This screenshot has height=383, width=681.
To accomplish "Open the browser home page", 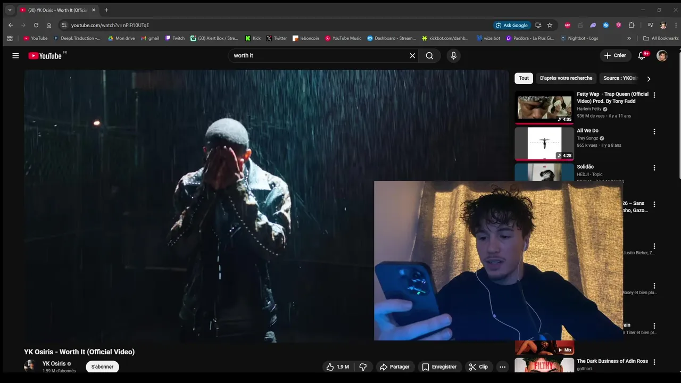I will 49,25.
